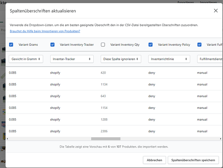Uncheck the Variant Inventory Policy checkbox
The height and width of the screenshot is (168, 223).
tap(151, 45)
